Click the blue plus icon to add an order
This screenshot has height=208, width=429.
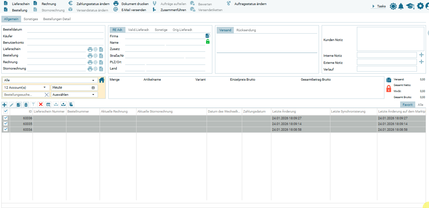[x=4, y=105]
